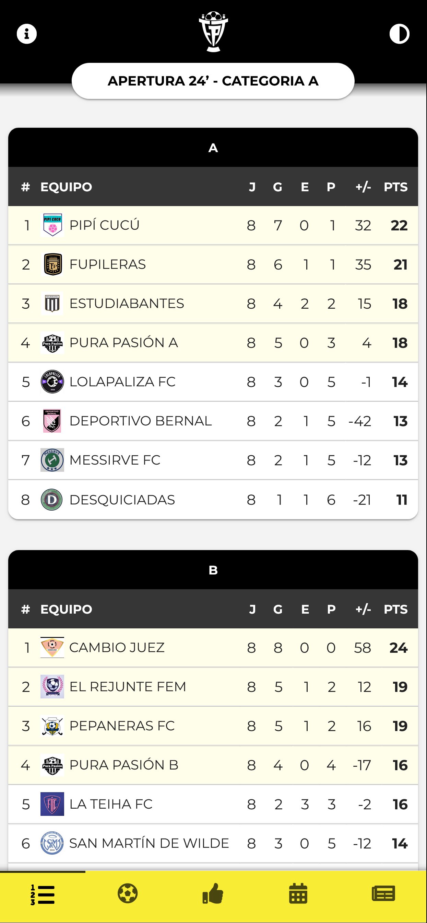
Task: Tap the Pipí Cucú team crest
Action: coord(52,225)
